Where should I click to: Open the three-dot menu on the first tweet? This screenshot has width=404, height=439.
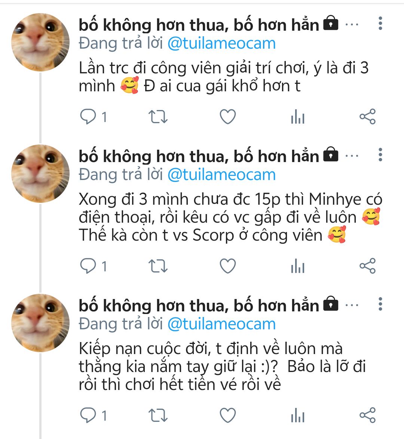(380, 24)
